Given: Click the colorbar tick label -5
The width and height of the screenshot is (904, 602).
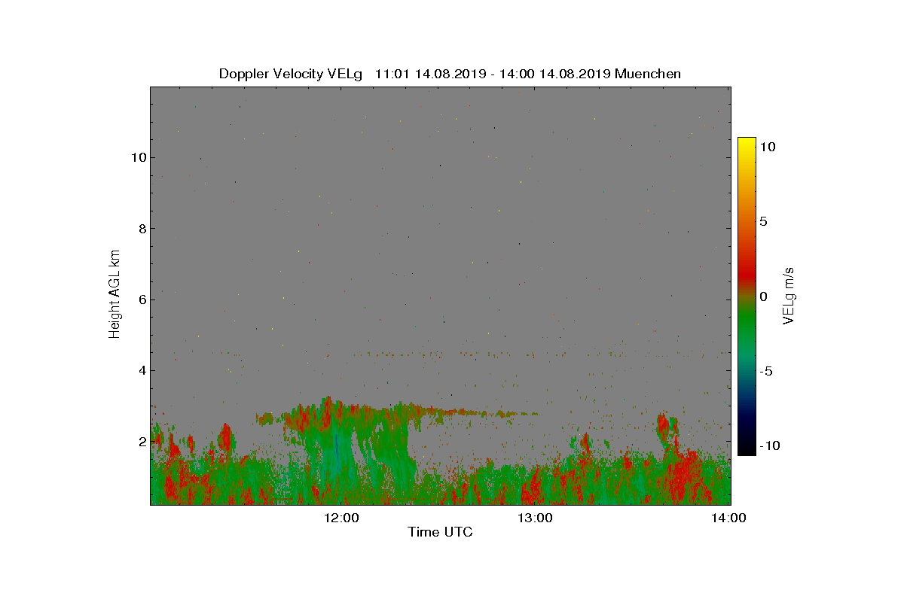Looking at the screenshot, I should 765,371.
